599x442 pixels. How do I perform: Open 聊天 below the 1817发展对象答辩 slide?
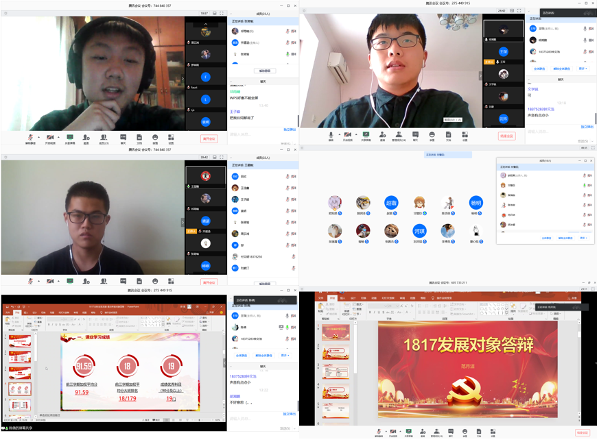point(451,432)
